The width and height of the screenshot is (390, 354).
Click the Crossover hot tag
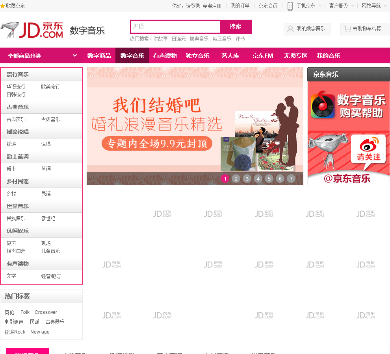(46, 312)
